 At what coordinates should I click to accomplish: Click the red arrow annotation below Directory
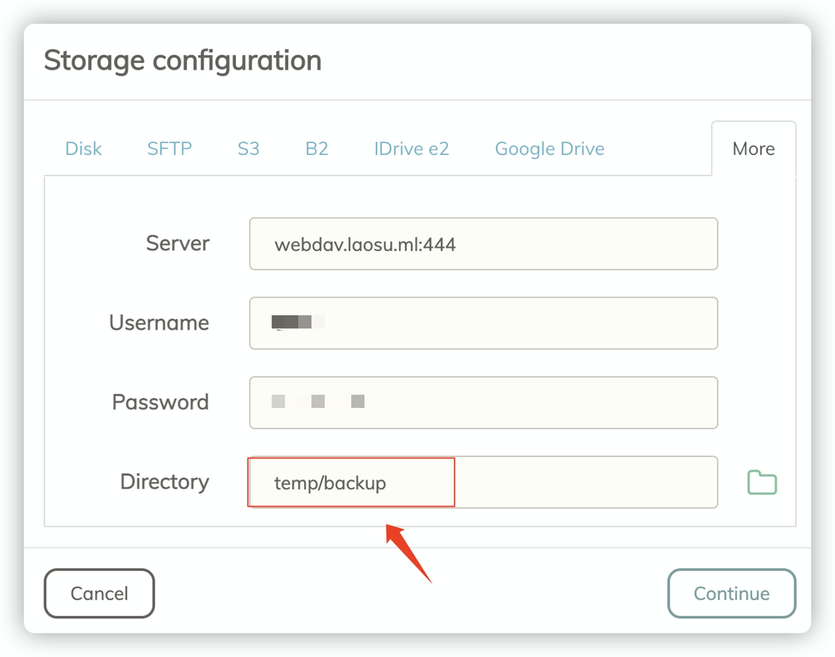point(408,552)
